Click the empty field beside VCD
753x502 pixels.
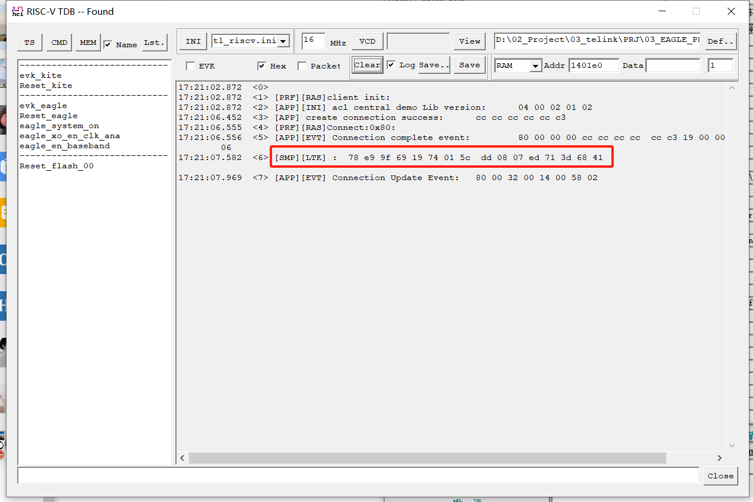[418, 41]
